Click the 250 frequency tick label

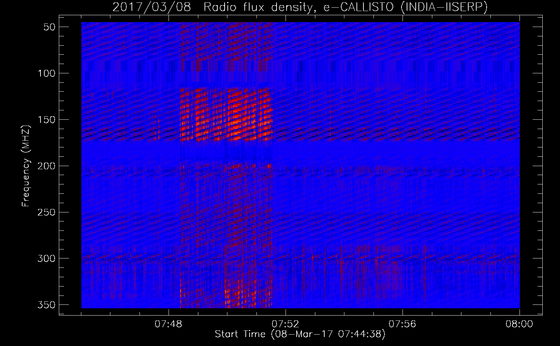pos(46,212)
